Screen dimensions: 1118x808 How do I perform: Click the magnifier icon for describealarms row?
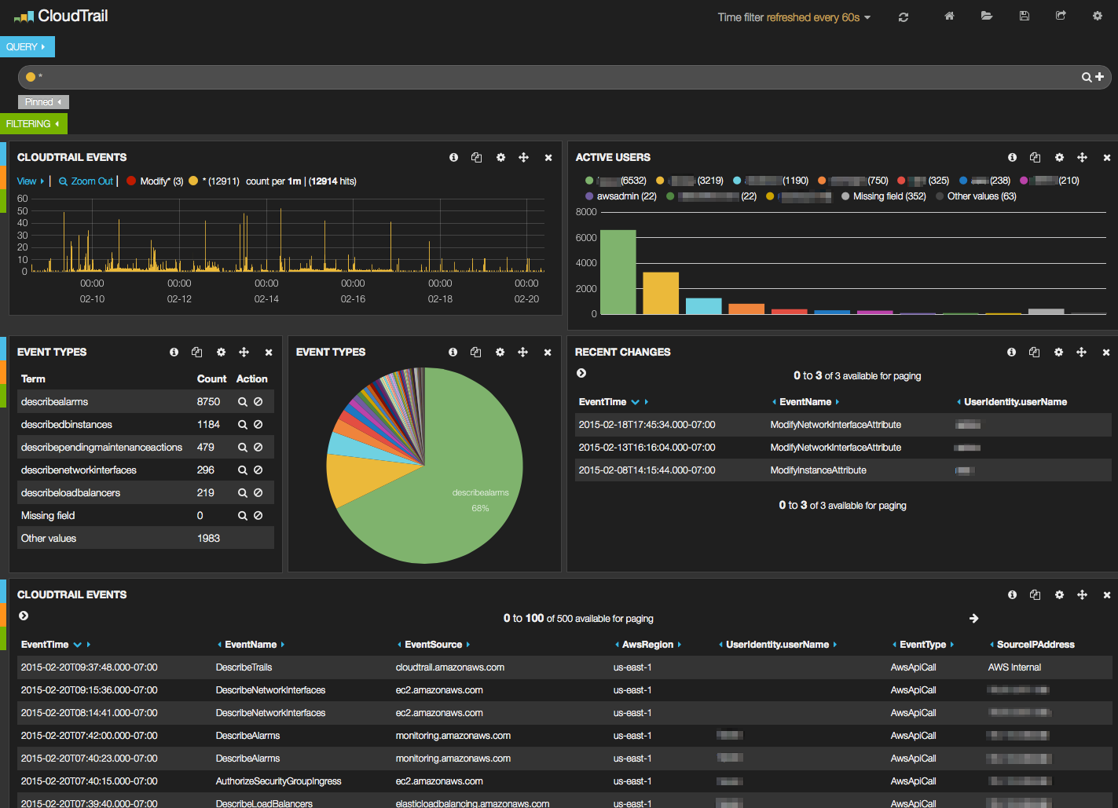point(243,402)
